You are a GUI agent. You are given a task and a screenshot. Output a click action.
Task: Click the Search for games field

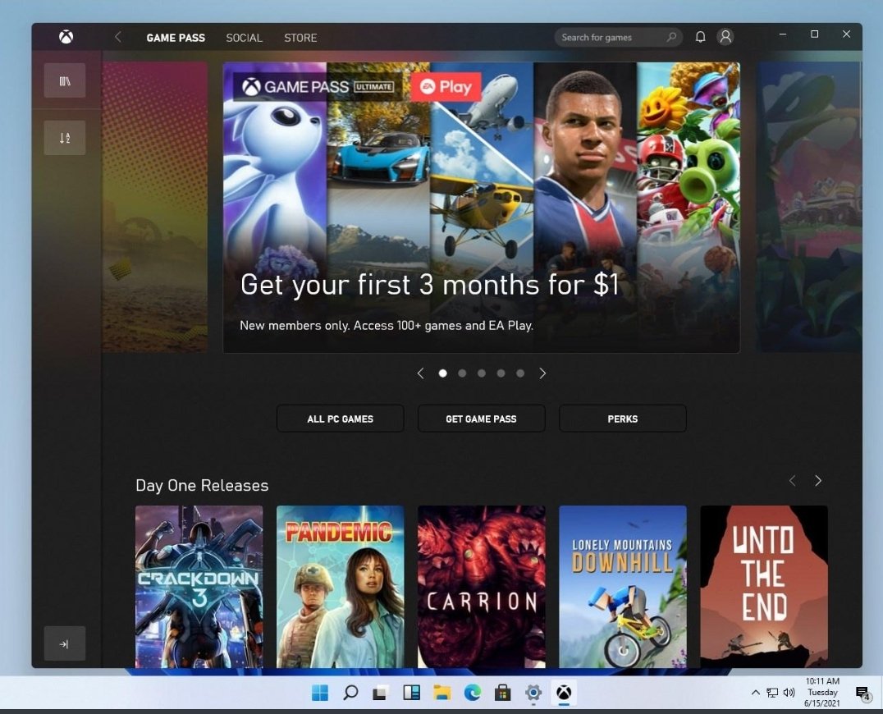[x=618, y=37]
